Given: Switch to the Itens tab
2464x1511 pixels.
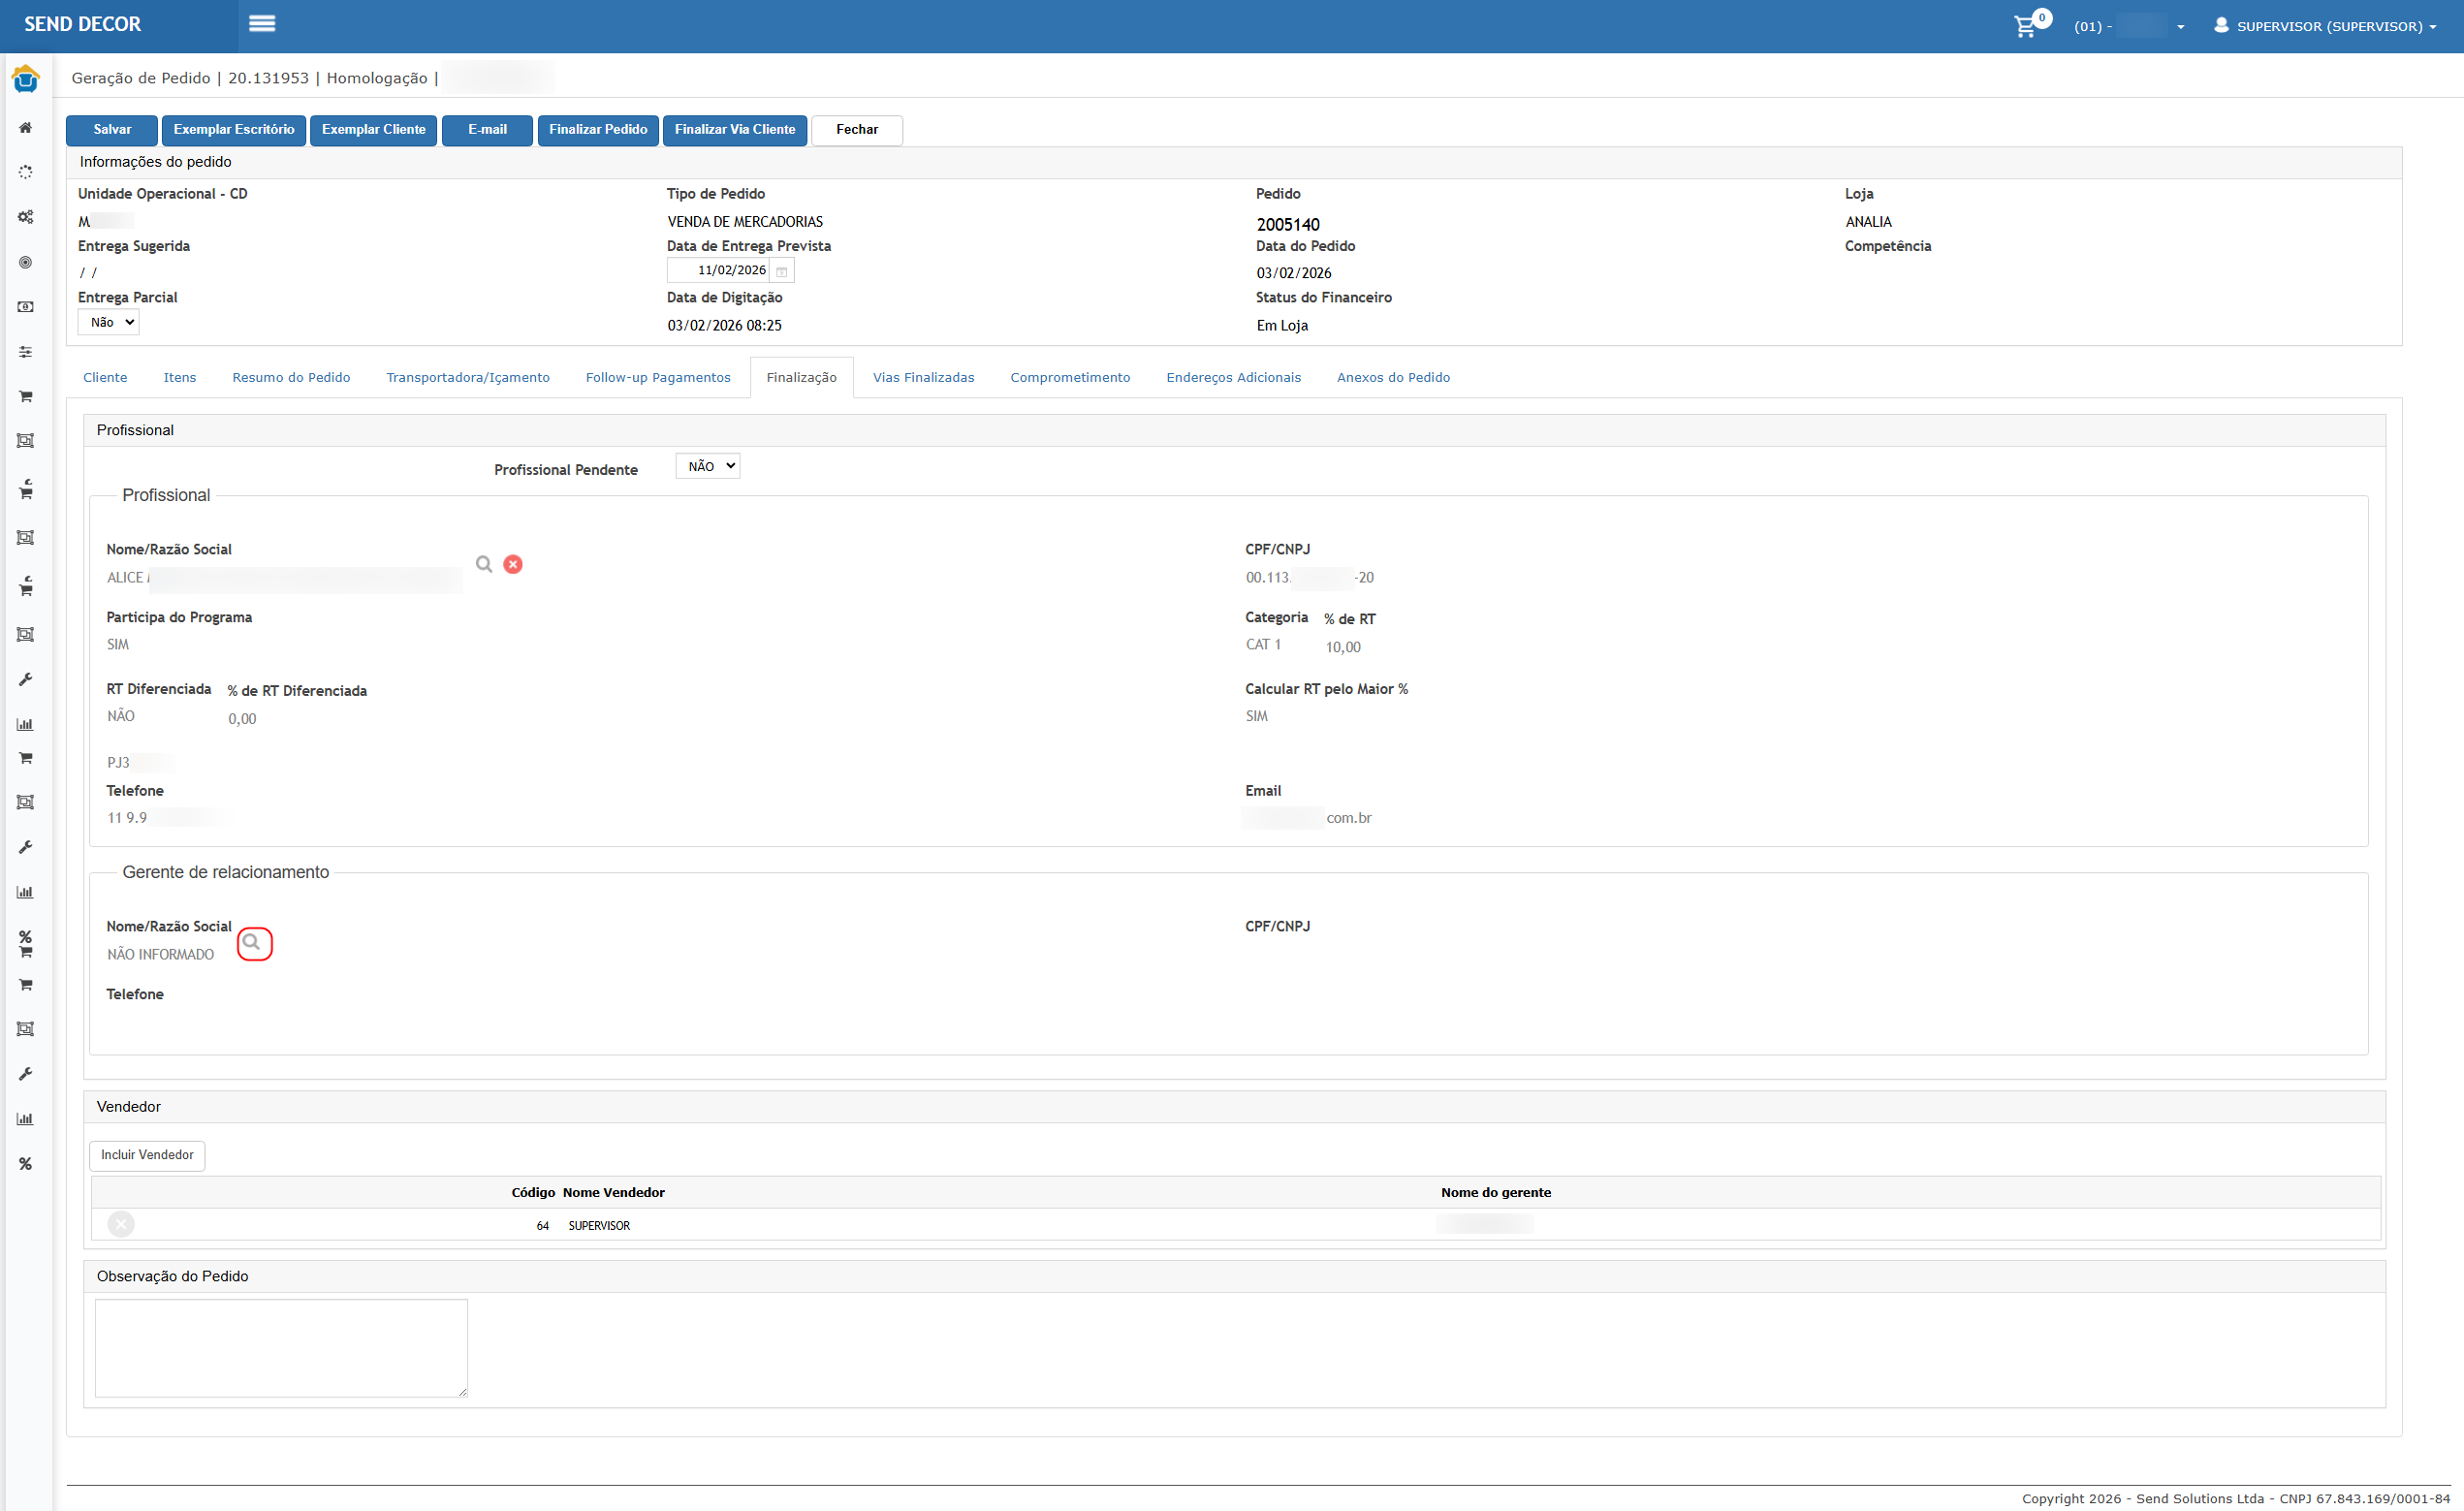Looking at the screenshot, I should point(180,377).
